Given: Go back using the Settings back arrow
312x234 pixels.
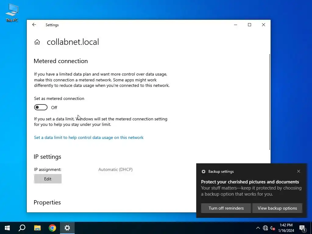Looking at the screenshot, I should click(x=34, y=25).
